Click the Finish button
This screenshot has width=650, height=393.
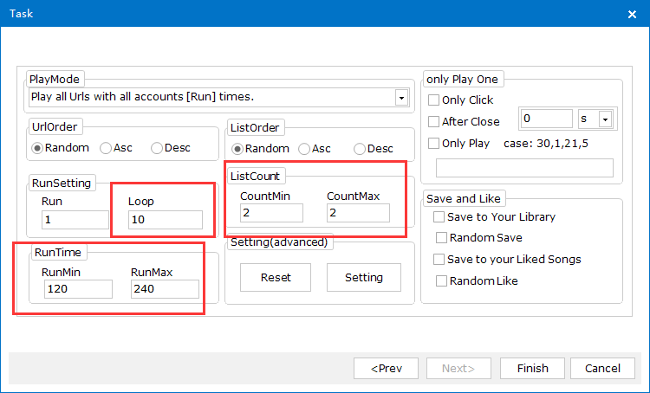pos(532,368)
